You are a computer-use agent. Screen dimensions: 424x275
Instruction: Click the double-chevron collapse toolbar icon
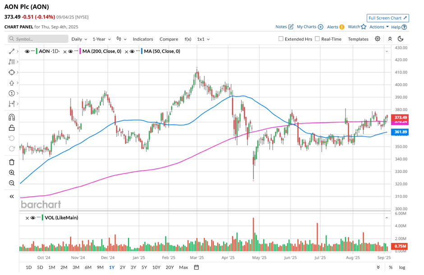coord(390,39)
